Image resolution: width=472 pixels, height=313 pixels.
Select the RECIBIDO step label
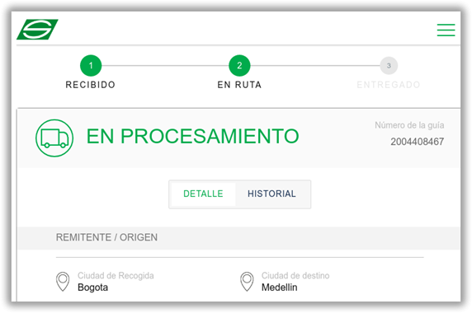(90, 85)
